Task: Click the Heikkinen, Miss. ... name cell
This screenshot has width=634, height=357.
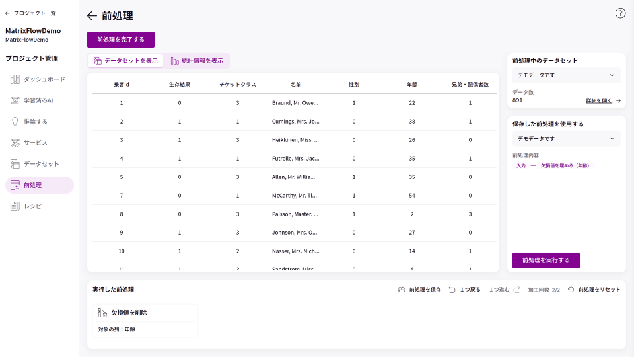Action: point(295,140)
